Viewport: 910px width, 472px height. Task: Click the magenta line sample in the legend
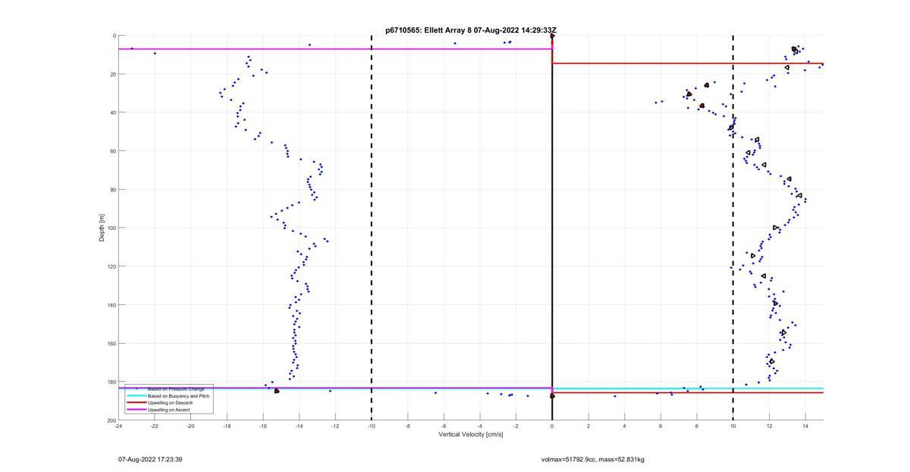136,410
